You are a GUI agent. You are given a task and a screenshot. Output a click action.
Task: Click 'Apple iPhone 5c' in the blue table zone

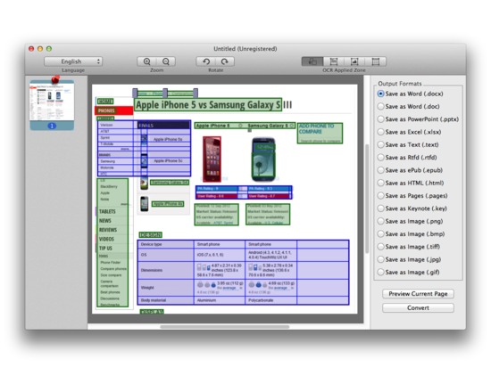click(168, 161)
